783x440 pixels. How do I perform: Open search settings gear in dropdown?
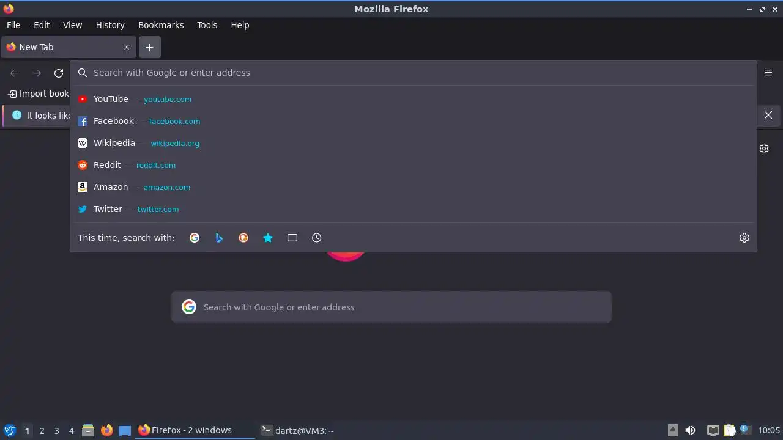click(744, 238)
